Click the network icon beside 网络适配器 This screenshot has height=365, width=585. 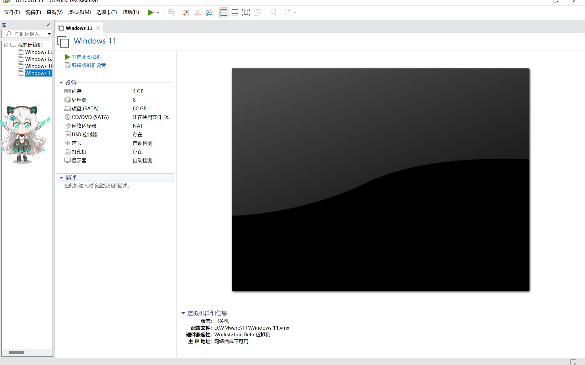(x=67, y=126)
